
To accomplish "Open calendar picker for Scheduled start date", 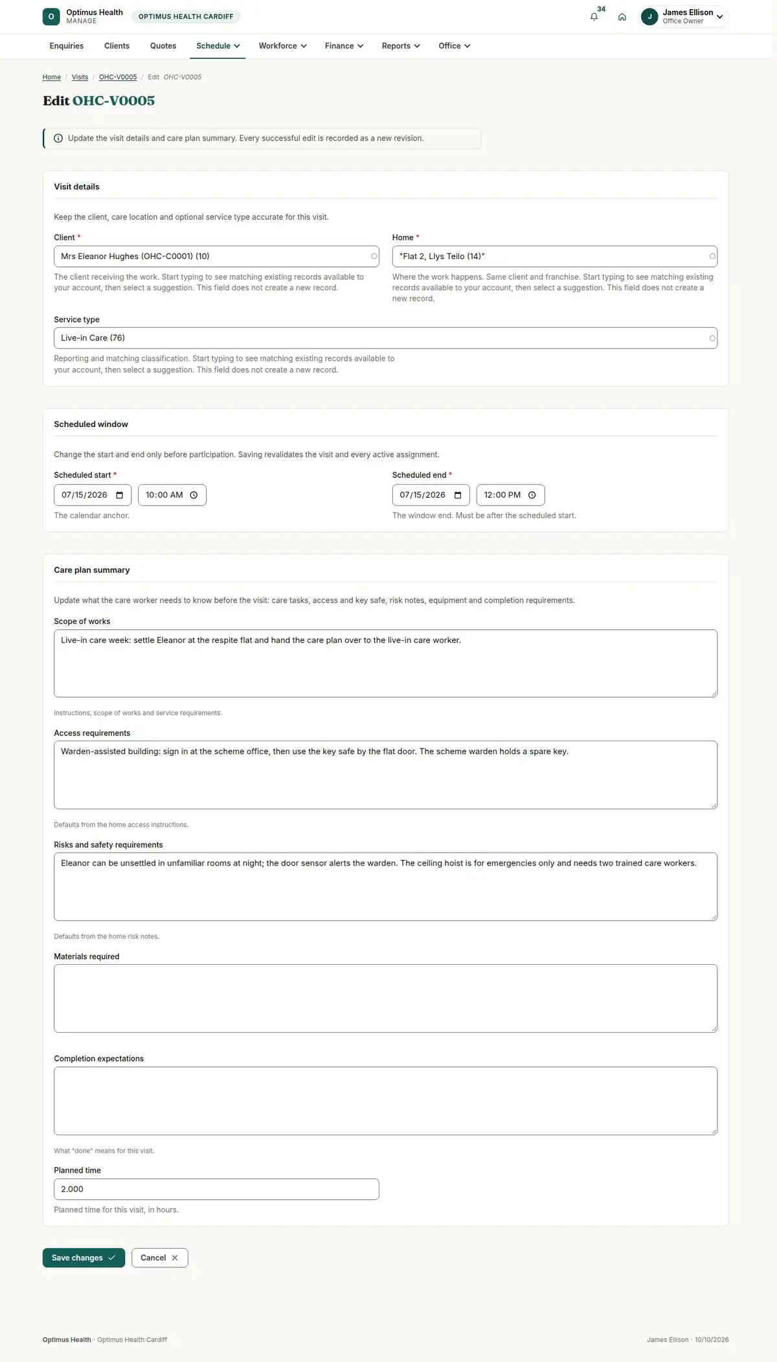I will point(120,495).
